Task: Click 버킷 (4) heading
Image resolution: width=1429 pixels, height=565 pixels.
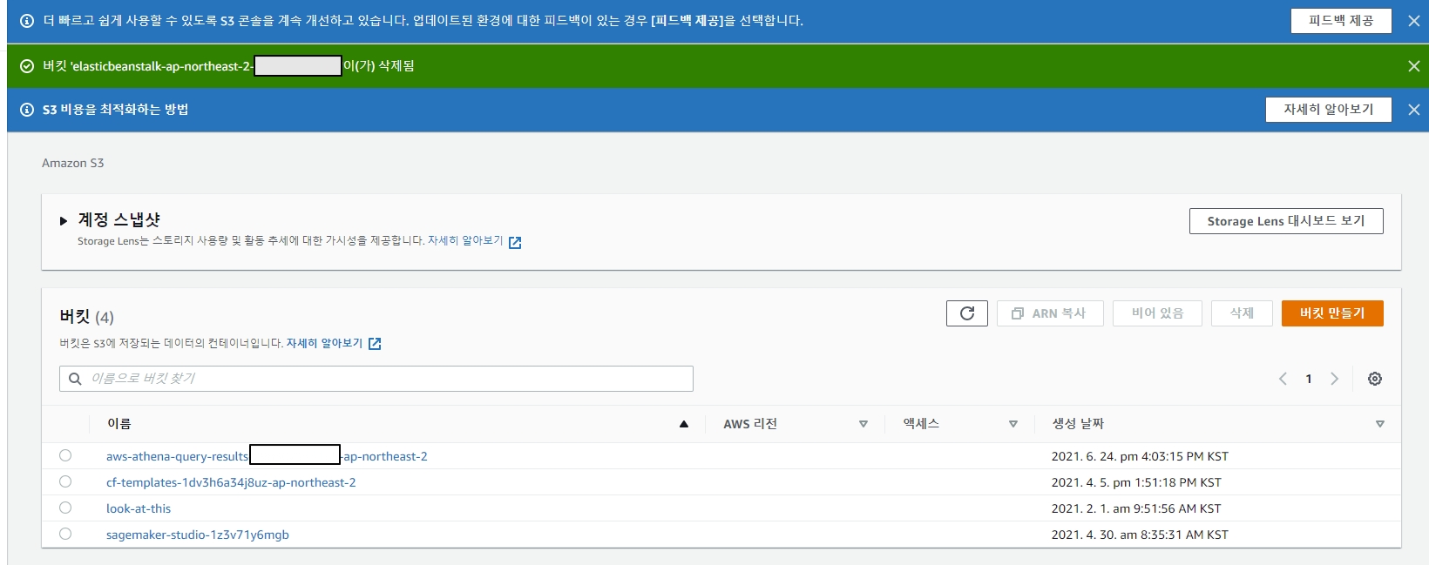Action: (86, 317)
